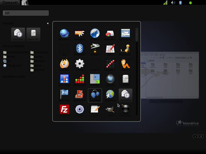This screenshot has width=206, height=154.
Task: Open the Analyzátor disk usage app
Action: coord(110,34)
